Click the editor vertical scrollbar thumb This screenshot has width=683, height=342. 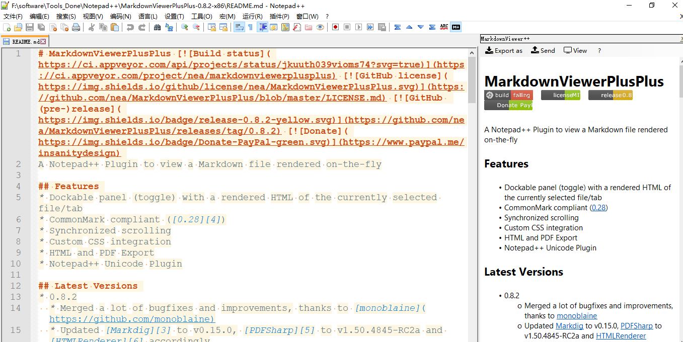point(472,79)
